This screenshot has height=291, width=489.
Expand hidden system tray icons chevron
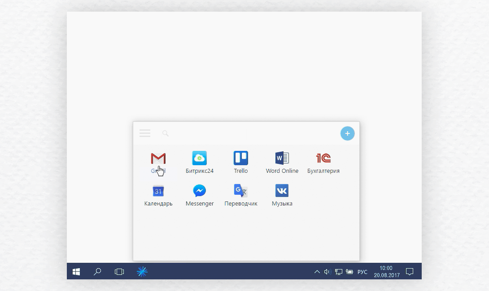click(x=317, y=272)
